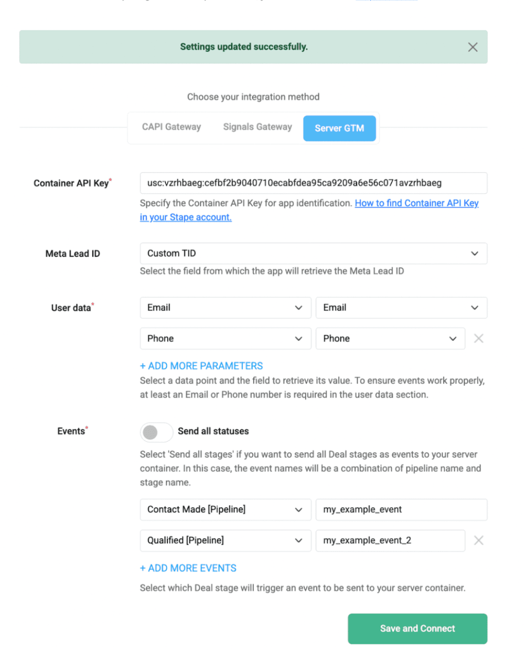Focus the Container API Key input field
This screenshot has height=654, width=526.
coord(313,183)
